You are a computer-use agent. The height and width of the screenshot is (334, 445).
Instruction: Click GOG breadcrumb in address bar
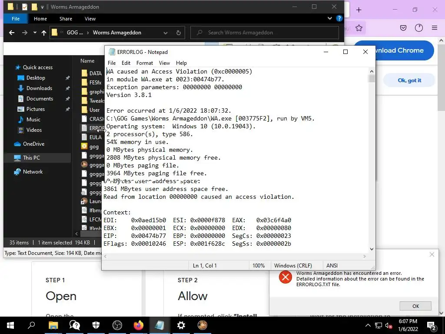click(x=75, y=33)
